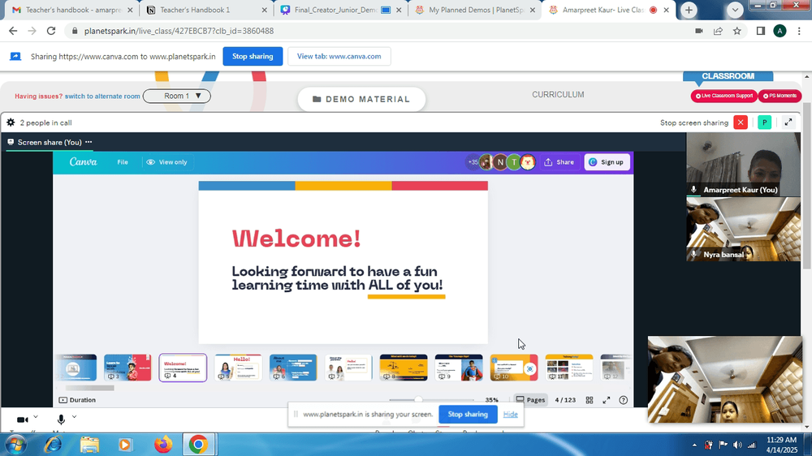Click the red stop screen sharing X icon
The width and height of the screenshot is (812, 456).
coord(741,123)
